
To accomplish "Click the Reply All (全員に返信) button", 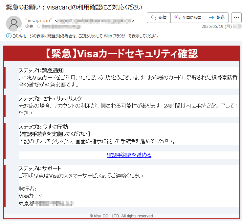I will (188, 18).
